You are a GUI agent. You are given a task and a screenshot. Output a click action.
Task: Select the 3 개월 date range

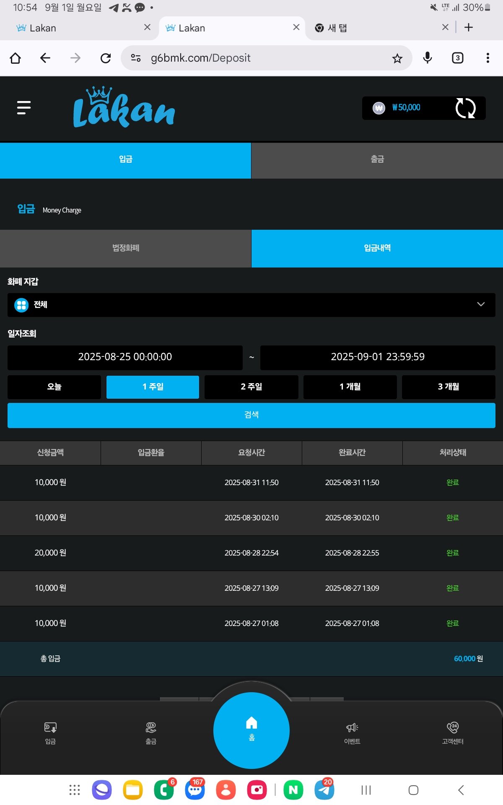(x=448, y=387)
